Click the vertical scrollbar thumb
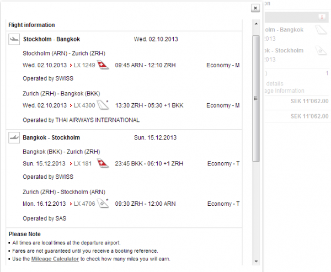Viewport: 331px width, 272px height. click(255, 98)
